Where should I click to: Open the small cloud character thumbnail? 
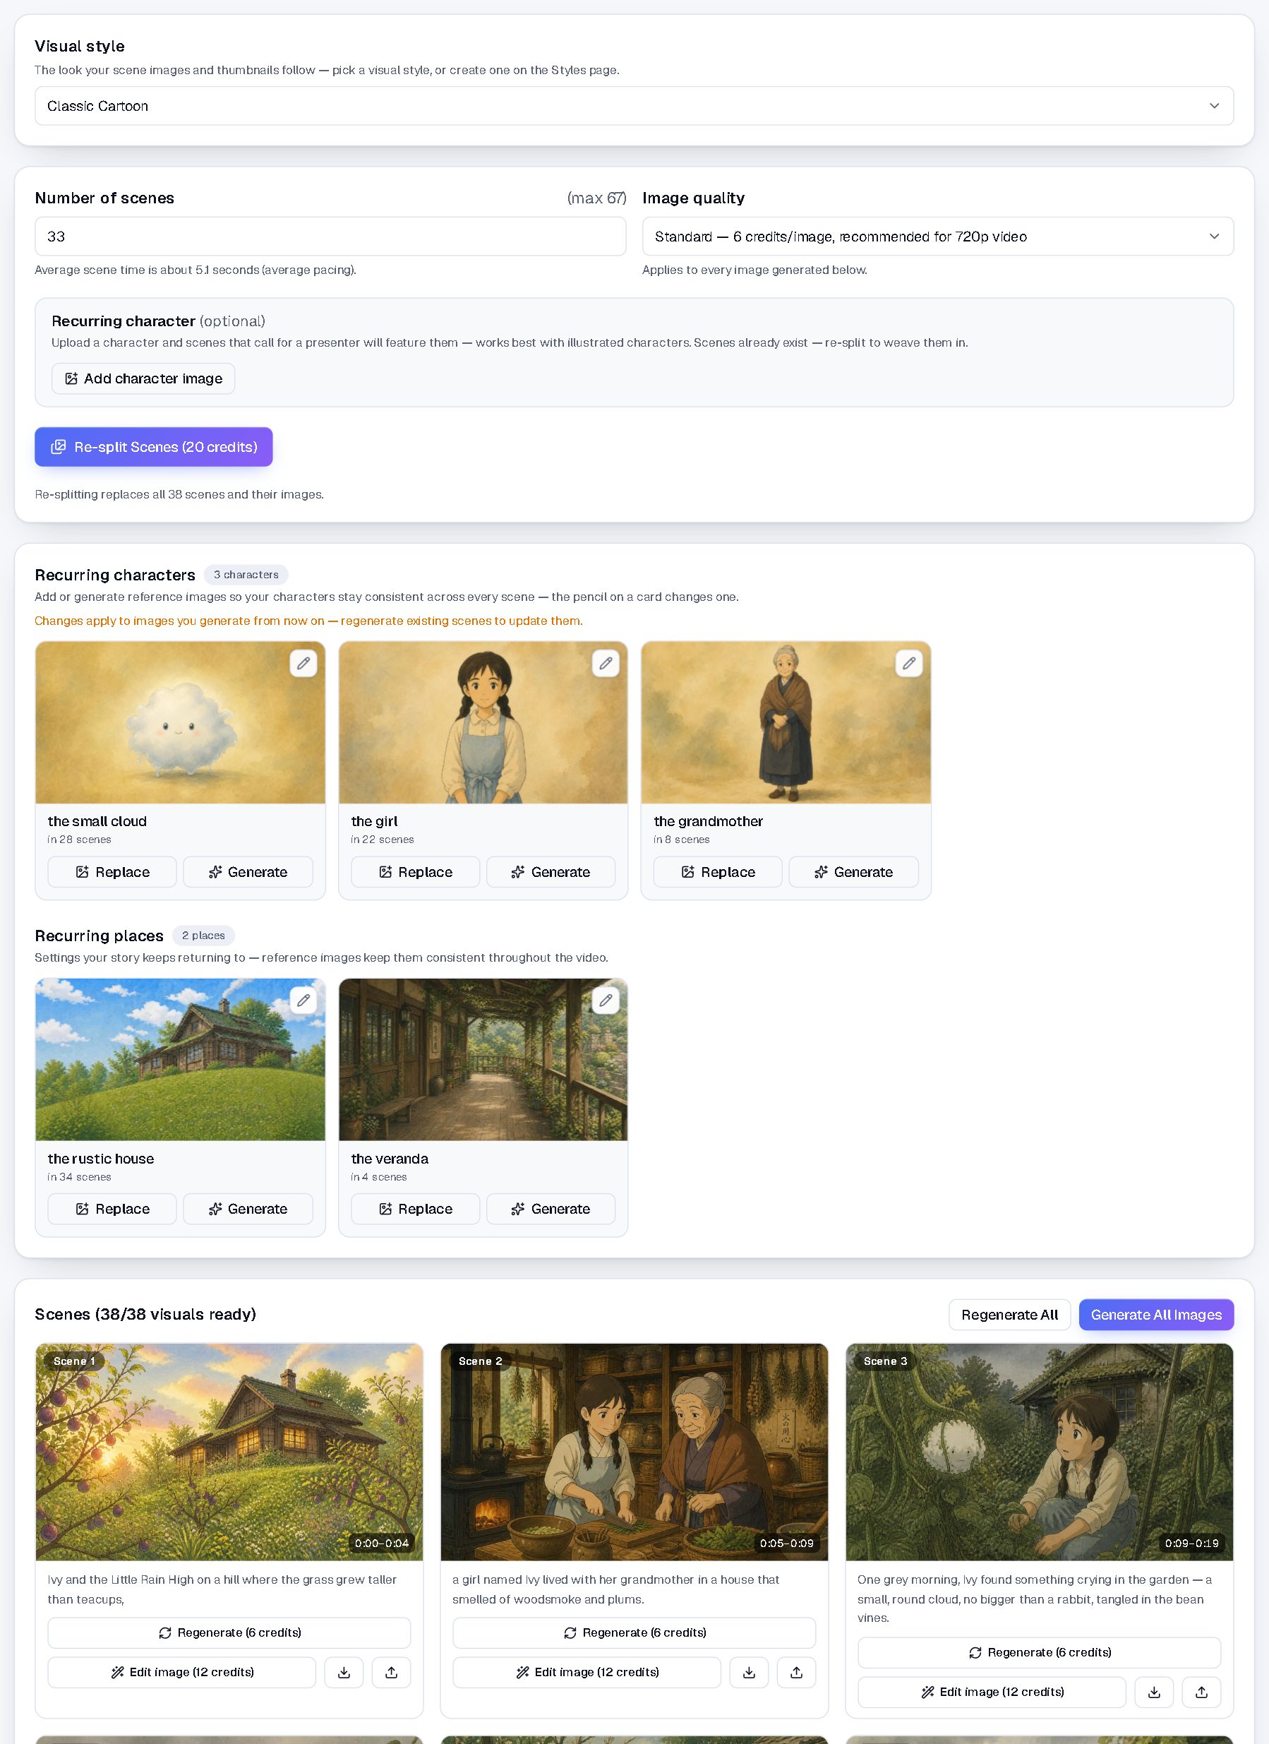tap(180, 723)
